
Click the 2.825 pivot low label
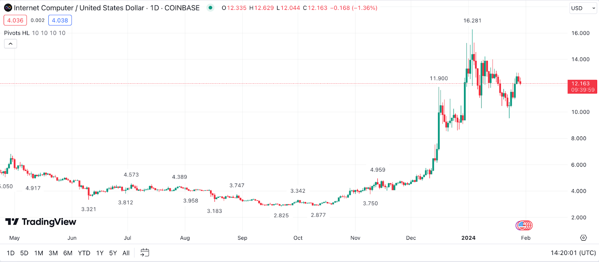[x=281, y=216]
